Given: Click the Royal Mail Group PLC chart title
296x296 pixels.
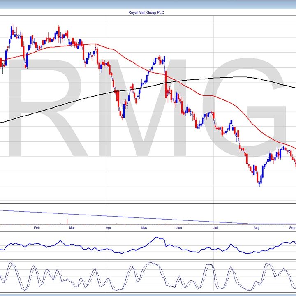Looking at the screenshot, I should (x=147, y=12).
